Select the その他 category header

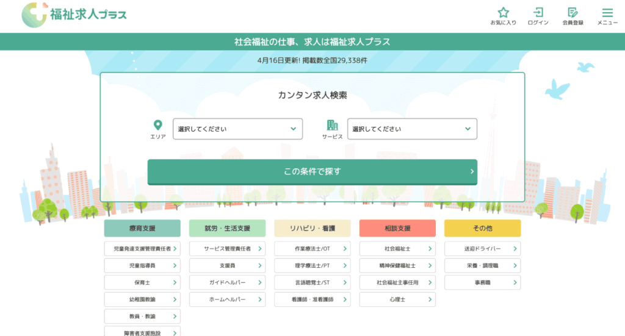point(482,228)
